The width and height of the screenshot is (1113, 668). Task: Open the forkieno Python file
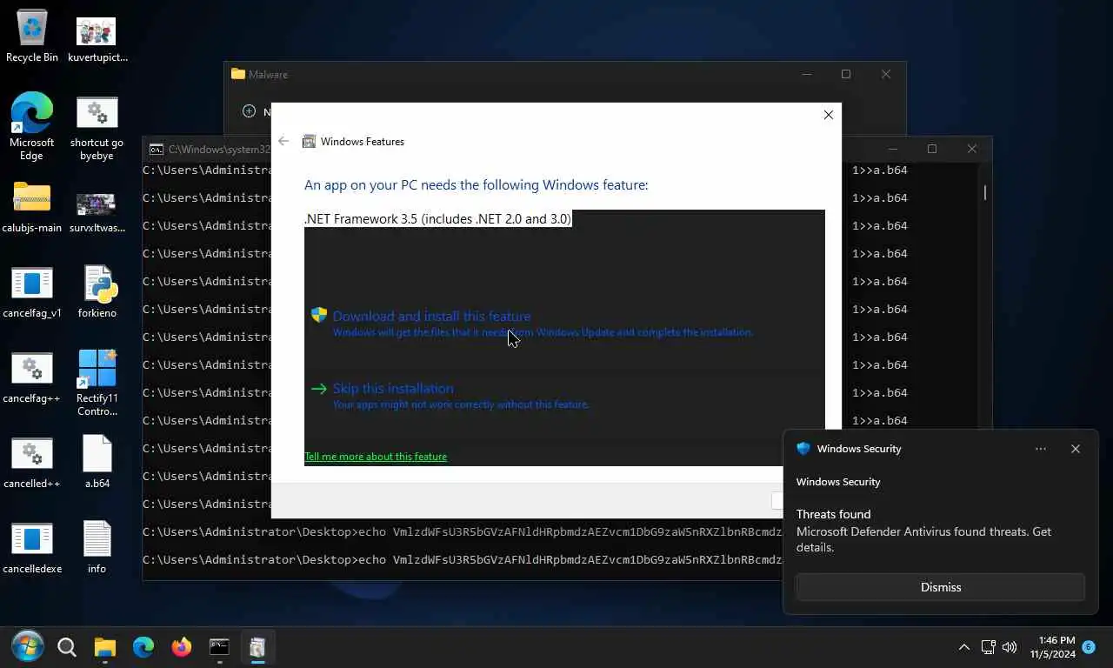(x=97, y=292)
